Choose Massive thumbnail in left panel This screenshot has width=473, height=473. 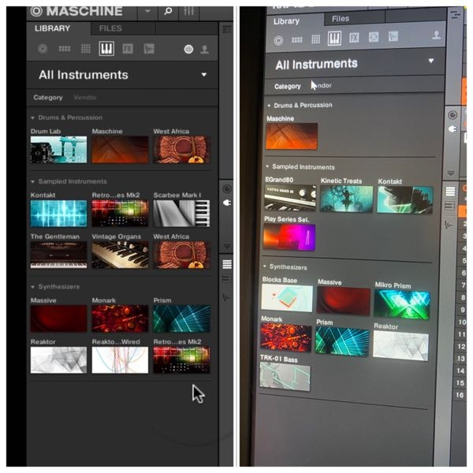click(x=58, y=318)
